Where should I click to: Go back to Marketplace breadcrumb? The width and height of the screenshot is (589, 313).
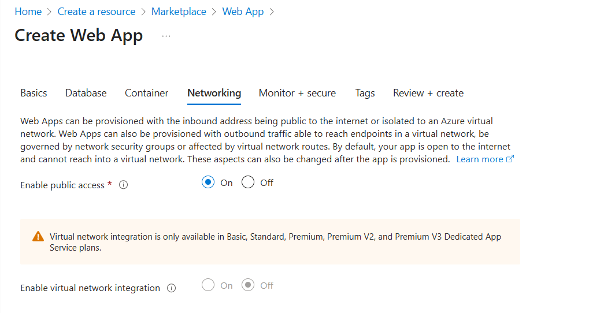[x=179, y=12]
